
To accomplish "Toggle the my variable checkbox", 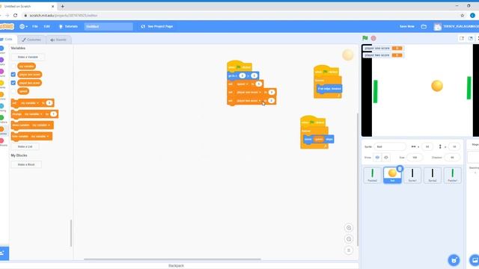I will (x=13, y=67).
